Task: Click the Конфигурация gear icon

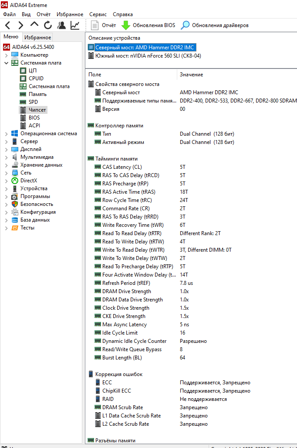Action: tap(15, 212)
